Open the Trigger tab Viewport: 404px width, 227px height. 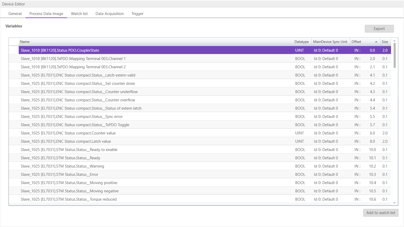coord(137,14)
